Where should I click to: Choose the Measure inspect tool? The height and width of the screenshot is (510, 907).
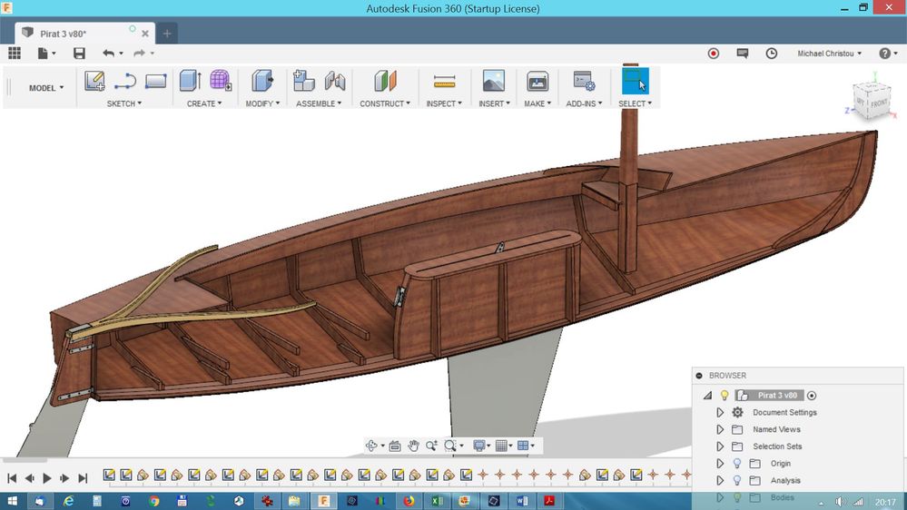tap(444, 82)
